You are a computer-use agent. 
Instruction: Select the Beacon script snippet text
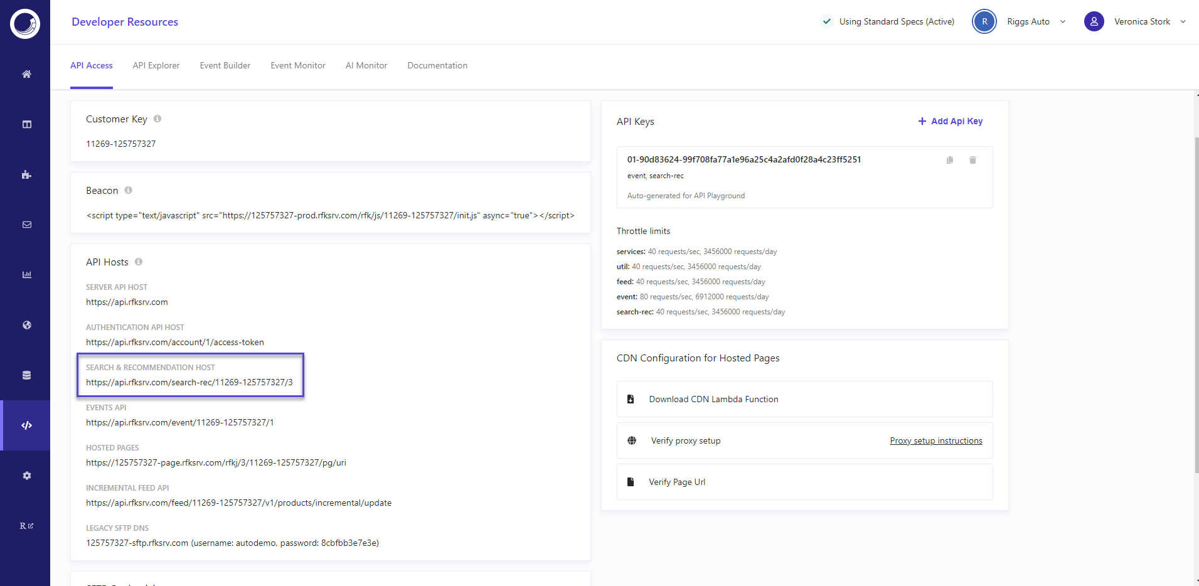[x=331, y=215]
